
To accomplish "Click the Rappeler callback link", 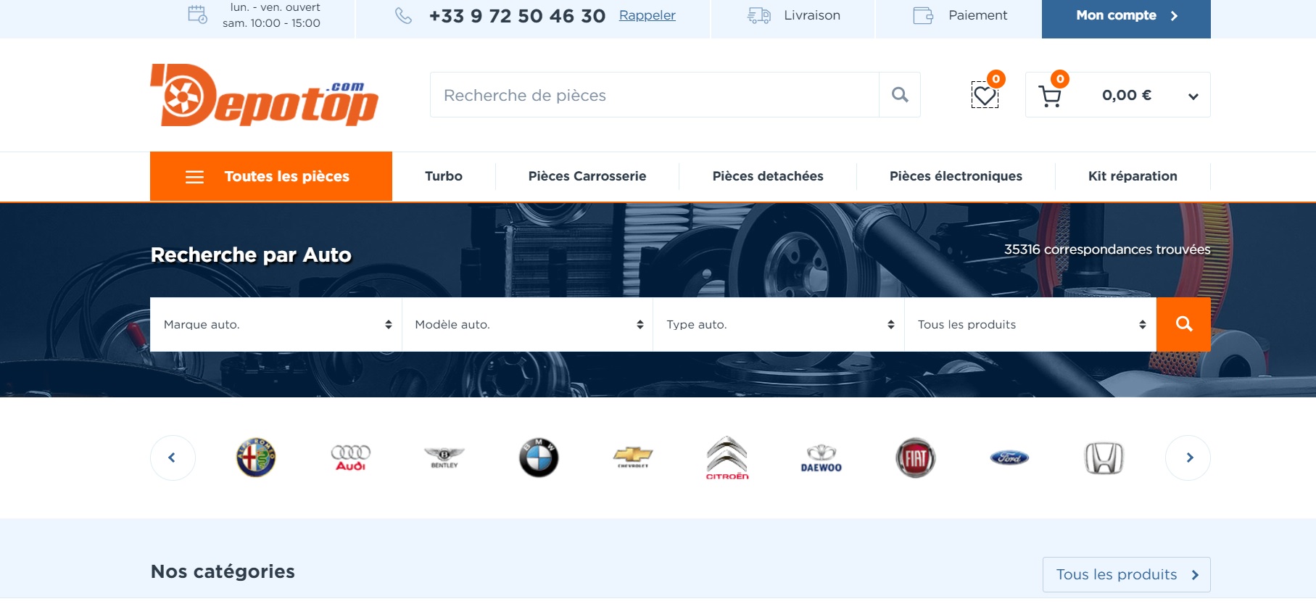I will point(647,15).
